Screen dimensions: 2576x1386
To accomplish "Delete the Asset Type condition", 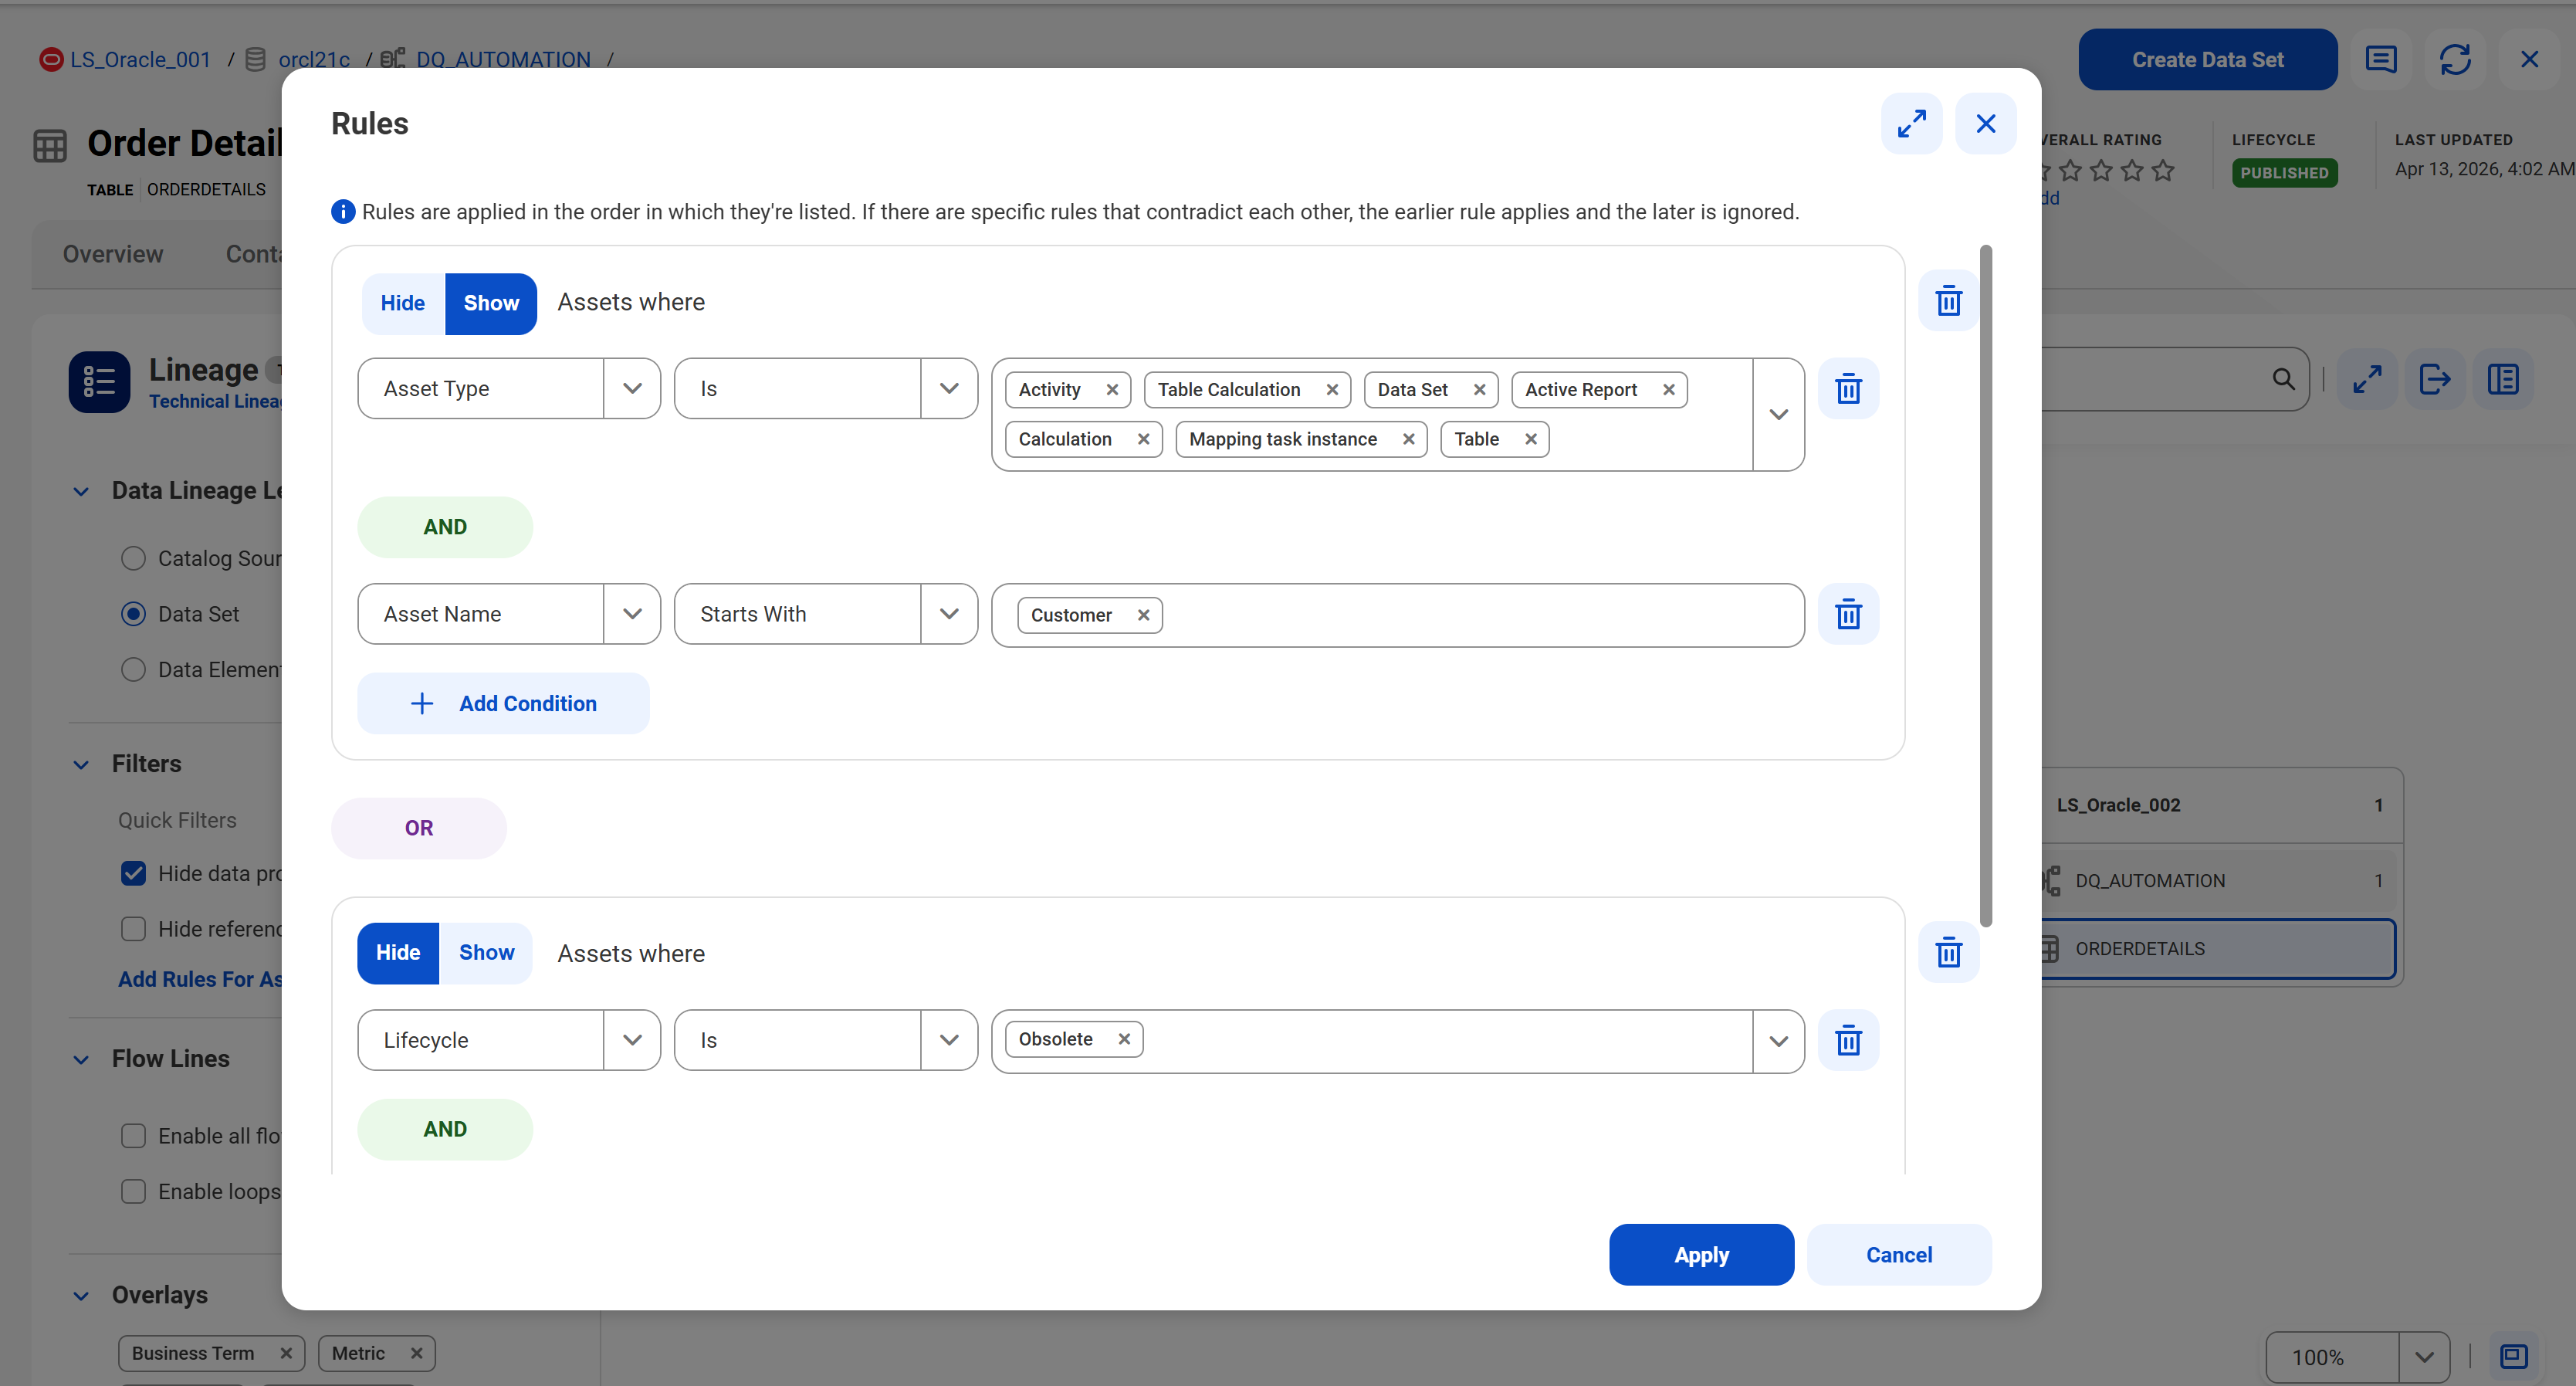I will 1848,388.
